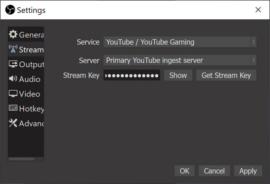Click the Stream Key label
The image size is (270, 184).
pos(81,75)
